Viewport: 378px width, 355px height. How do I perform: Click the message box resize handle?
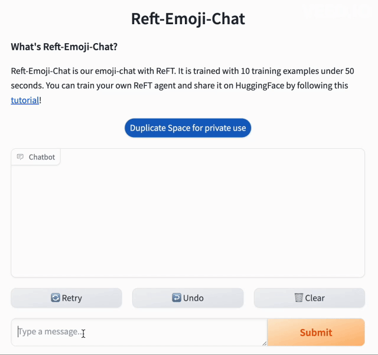(263, 343)
